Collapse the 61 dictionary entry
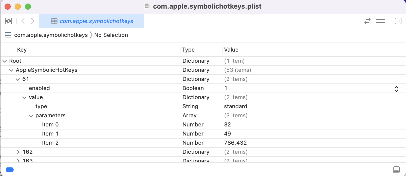This screenshot has height=176, width=406. [x=18, y=79]
